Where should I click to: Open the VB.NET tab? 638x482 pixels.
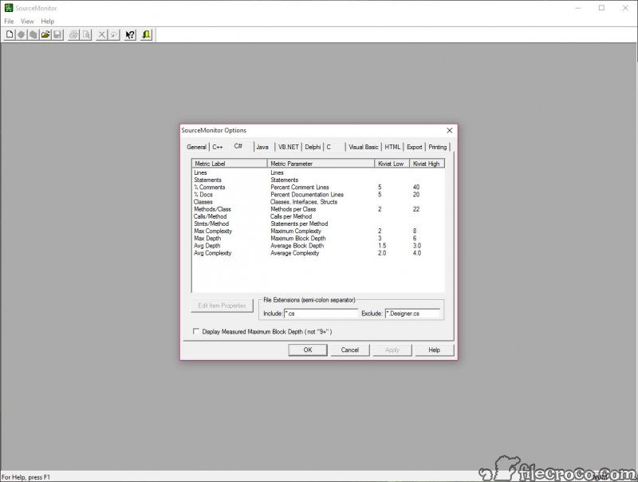(x=289, y=147)
